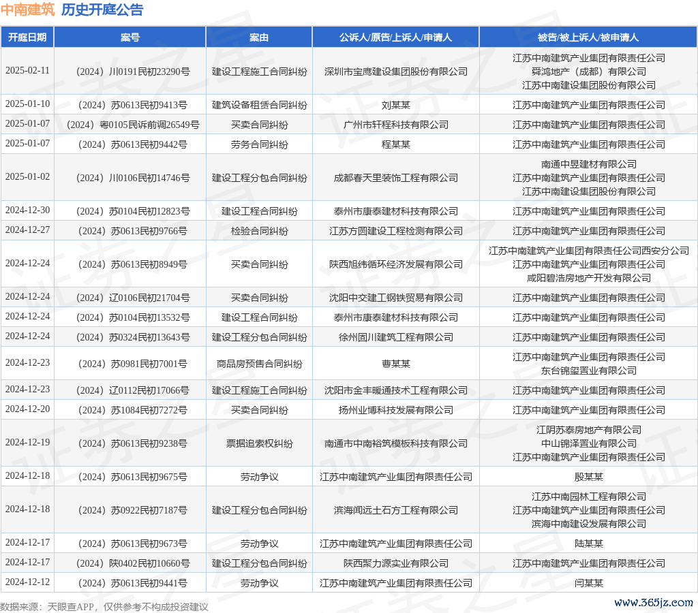Select the 案由 column header

(x=259, y=37)
